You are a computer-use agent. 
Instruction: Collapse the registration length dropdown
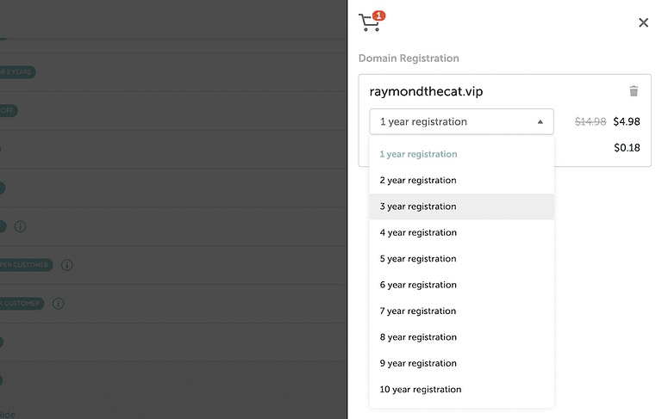461,122
